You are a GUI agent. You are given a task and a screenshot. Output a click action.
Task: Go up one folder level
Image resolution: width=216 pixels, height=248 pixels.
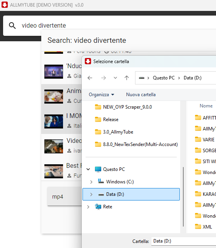click(x=126, y=78)
